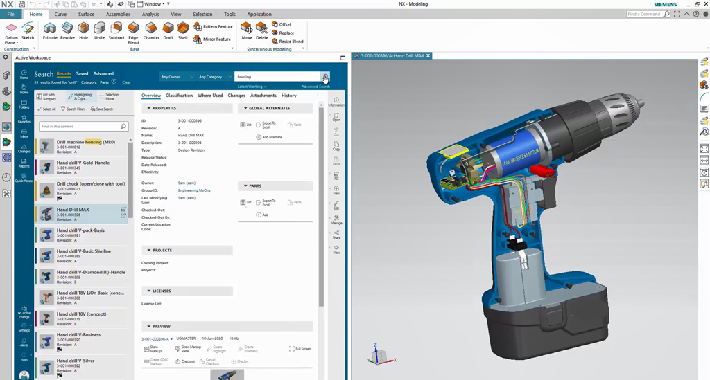Image resolution: width=710 pixels, height=380 pixels.
Task: Open the Any Category dropdown
Action: [x=212, y=77]
